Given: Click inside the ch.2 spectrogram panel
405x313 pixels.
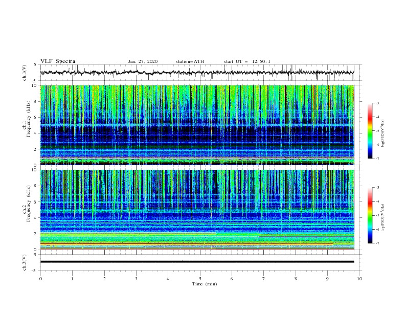Looking at the screenshot, I should tap(197, 210).
